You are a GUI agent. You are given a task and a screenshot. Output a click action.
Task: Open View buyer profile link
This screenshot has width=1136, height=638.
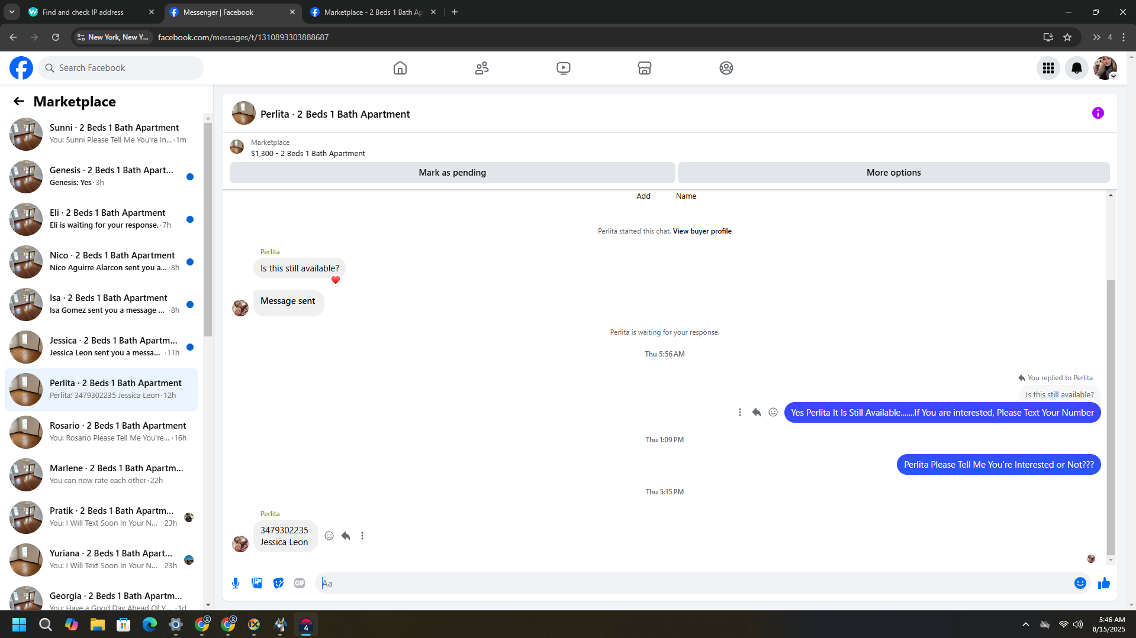pos(702,231)
